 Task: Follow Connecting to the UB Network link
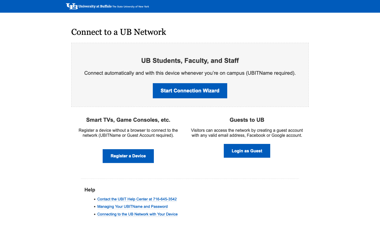[x=137, y=214]
